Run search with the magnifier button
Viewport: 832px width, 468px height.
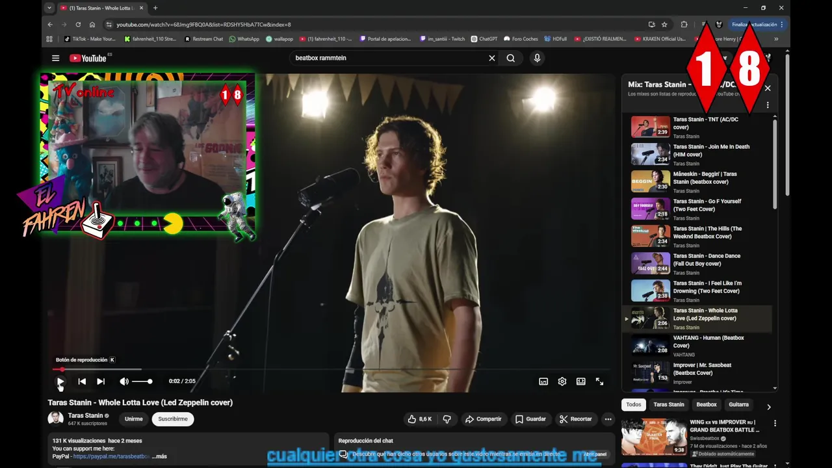(511, 58)
